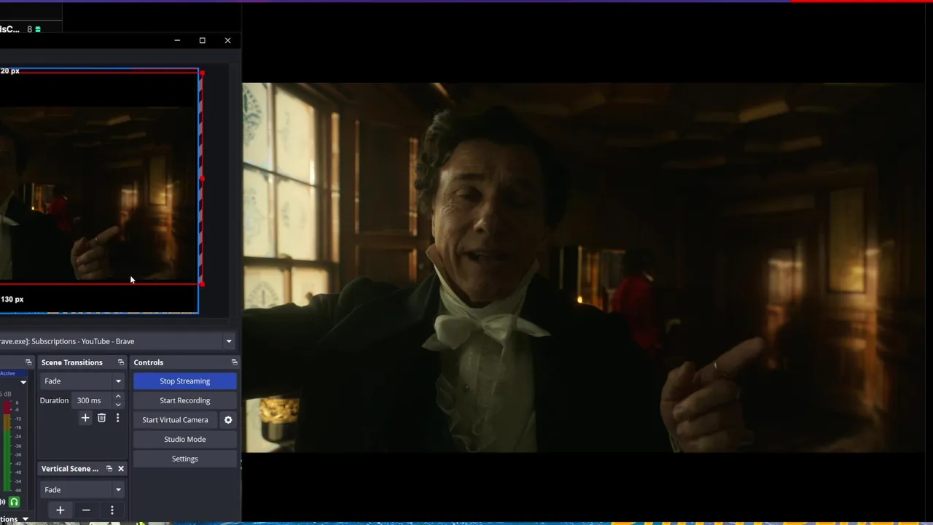The height and width of the screenshot is (525, 933).
Task: Stop the stream with Stop Streaming
Action: click(x=184, y=381)
